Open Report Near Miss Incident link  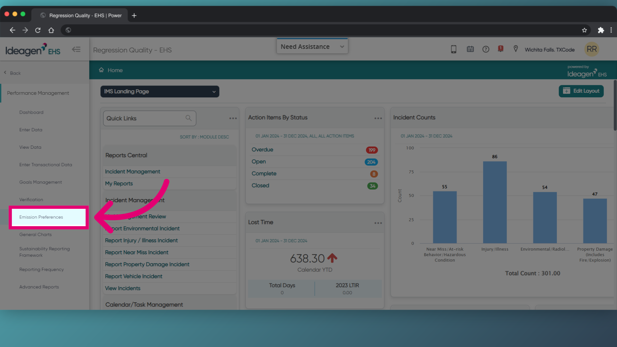(137, 252)
